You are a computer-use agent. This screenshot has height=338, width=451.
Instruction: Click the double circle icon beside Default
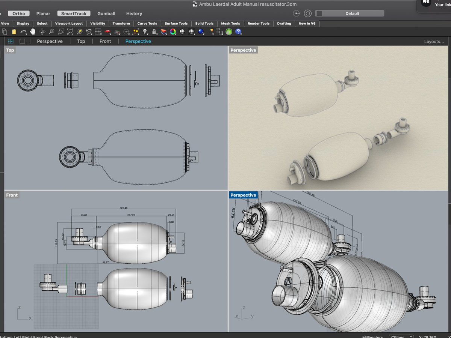[x=308, y=14]
